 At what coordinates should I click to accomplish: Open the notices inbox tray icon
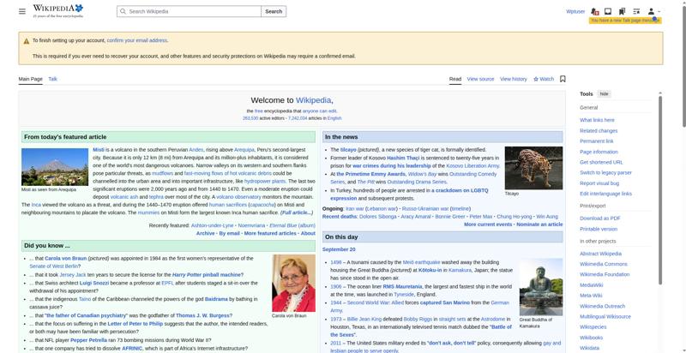[608, 11]
